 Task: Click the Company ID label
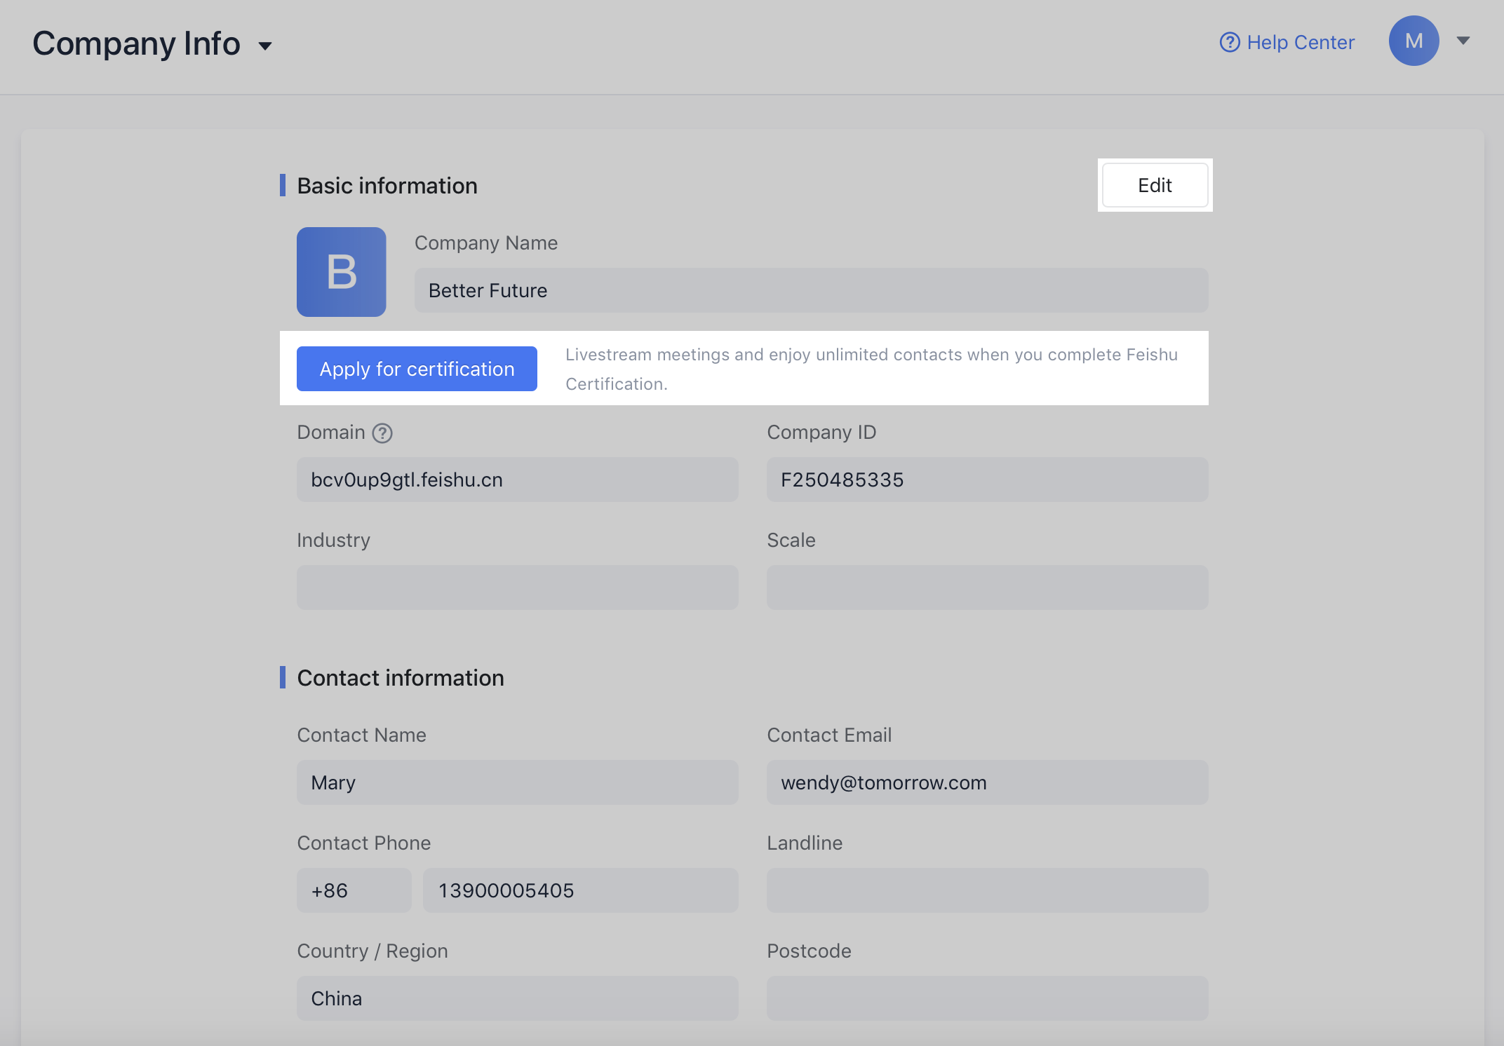click(821, 432)
